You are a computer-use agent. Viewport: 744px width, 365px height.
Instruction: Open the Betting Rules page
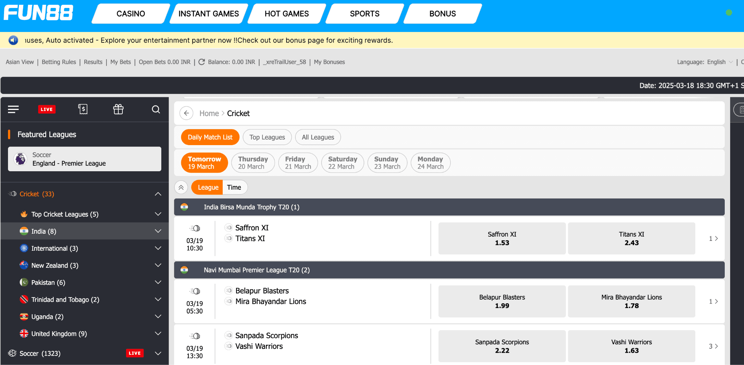[x=58, y=62]
